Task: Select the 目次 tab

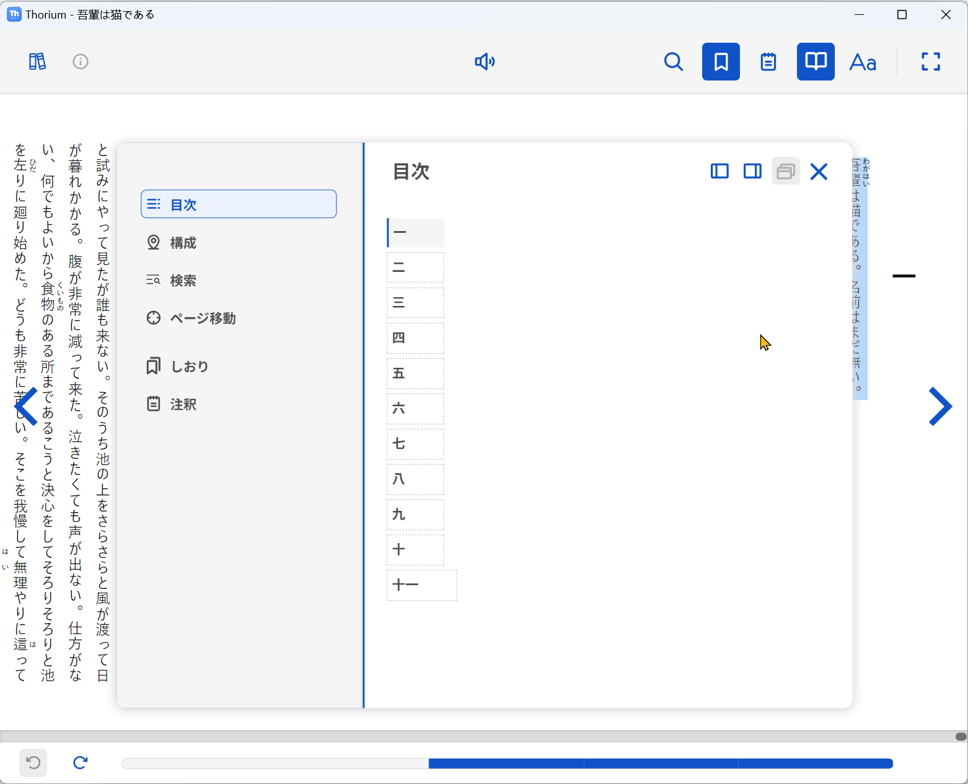Action: point(239,204)
